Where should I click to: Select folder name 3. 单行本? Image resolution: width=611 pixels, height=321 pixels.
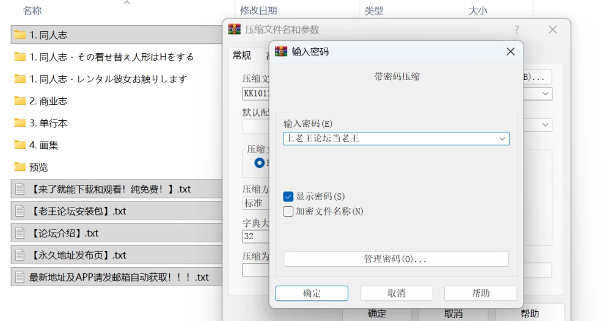48,123
